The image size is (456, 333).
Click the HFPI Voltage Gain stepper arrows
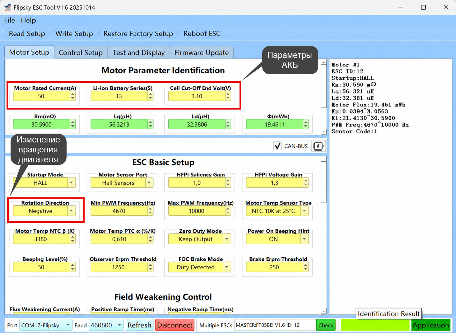[306, 183]
